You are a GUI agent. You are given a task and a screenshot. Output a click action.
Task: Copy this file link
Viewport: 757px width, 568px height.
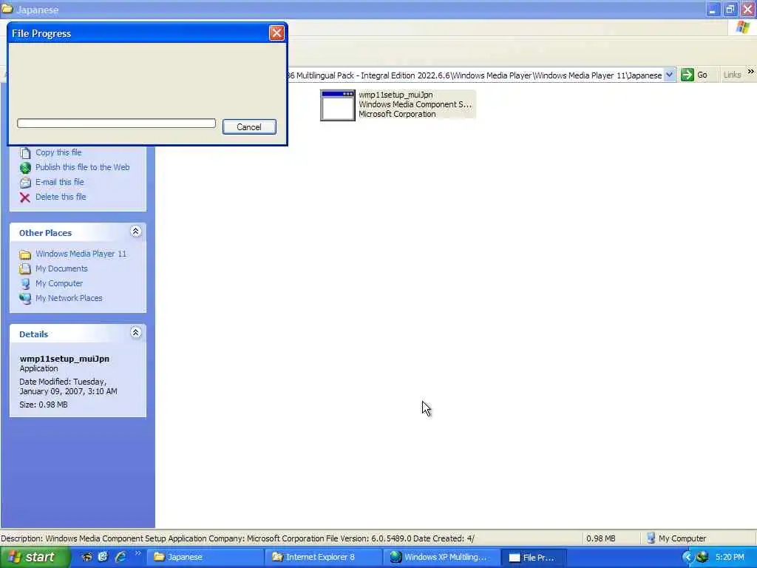click(58, 152)
